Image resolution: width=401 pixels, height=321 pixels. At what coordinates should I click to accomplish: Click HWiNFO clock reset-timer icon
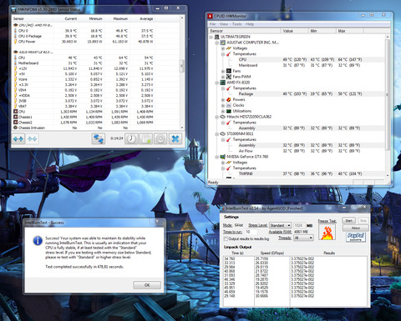131,138
